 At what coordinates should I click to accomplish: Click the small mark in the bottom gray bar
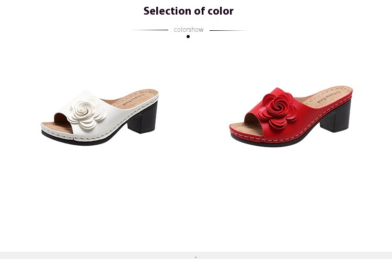click(196, 257)
